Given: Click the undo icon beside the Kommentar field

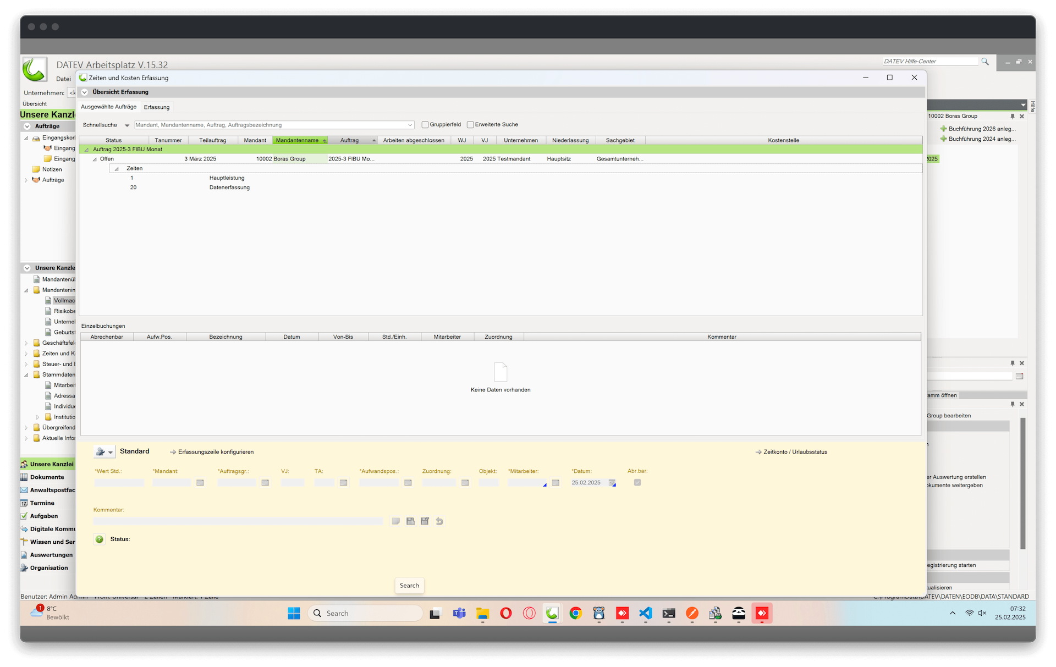Looking at the screenshot, I should point(439,521).
